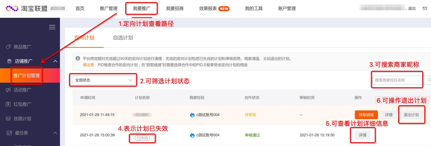This screenshot has height=146, width=431.
Task: Click the 旺旺 icon in the 待审核 row
Action: coord(192,115)
